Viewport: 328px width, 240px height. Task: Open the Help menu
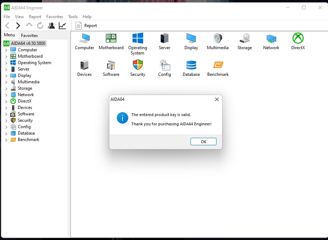point(87,16)
